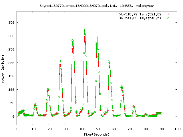Click the x-axis tick label 40

tap(81, 129)
